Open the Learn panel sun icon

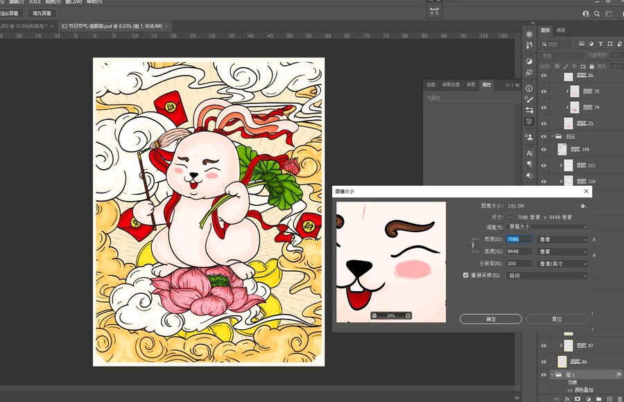coord(529,34)
